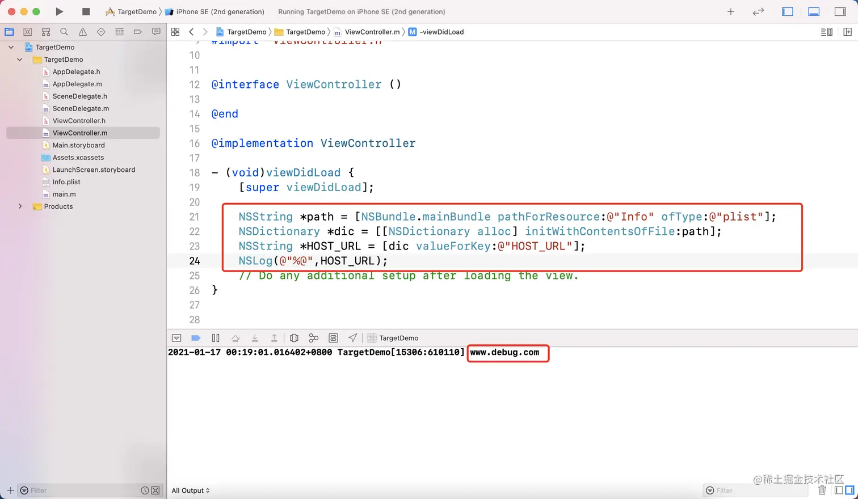Hide the debug area from debug bar

click(x=176, y=338)
